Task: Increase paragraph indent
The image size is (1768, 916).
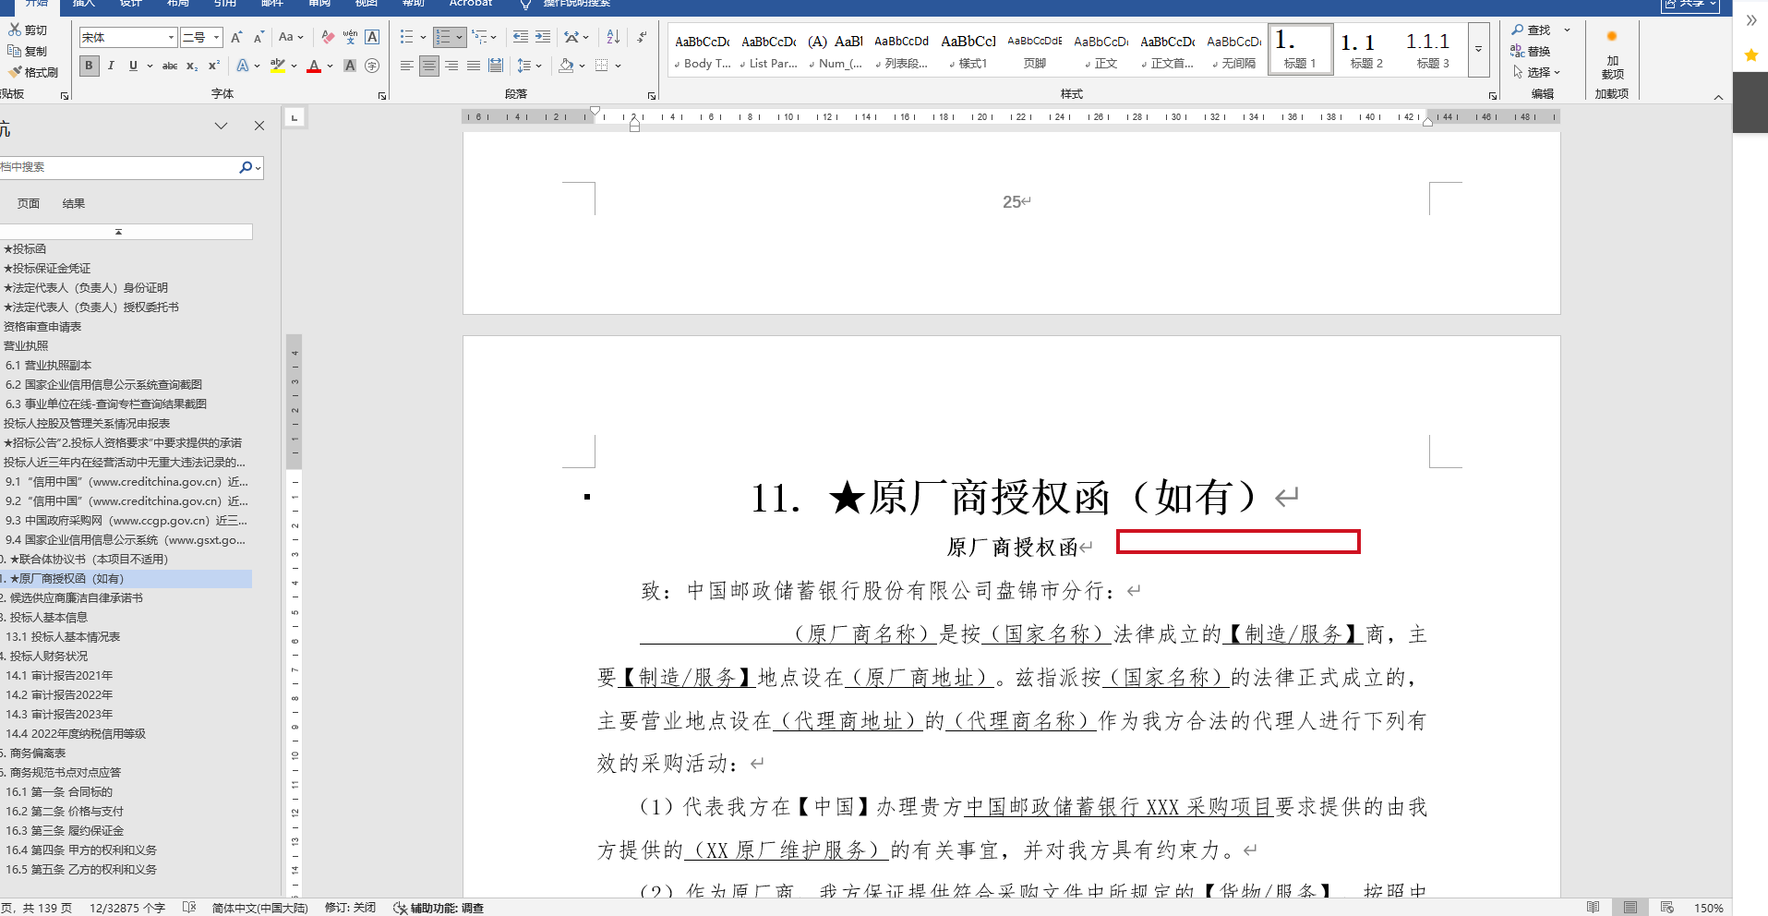Action: tap(543, 37)
